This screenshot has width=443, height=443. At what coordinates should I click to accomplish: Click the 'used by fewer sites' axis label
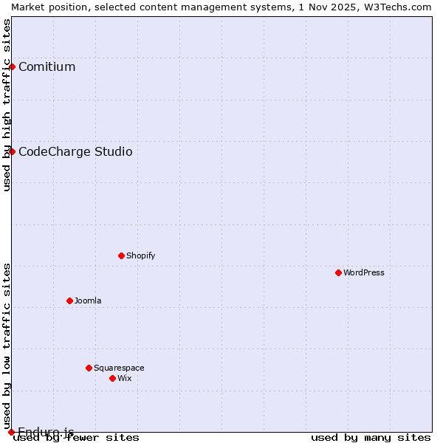(x=76, y=438)
